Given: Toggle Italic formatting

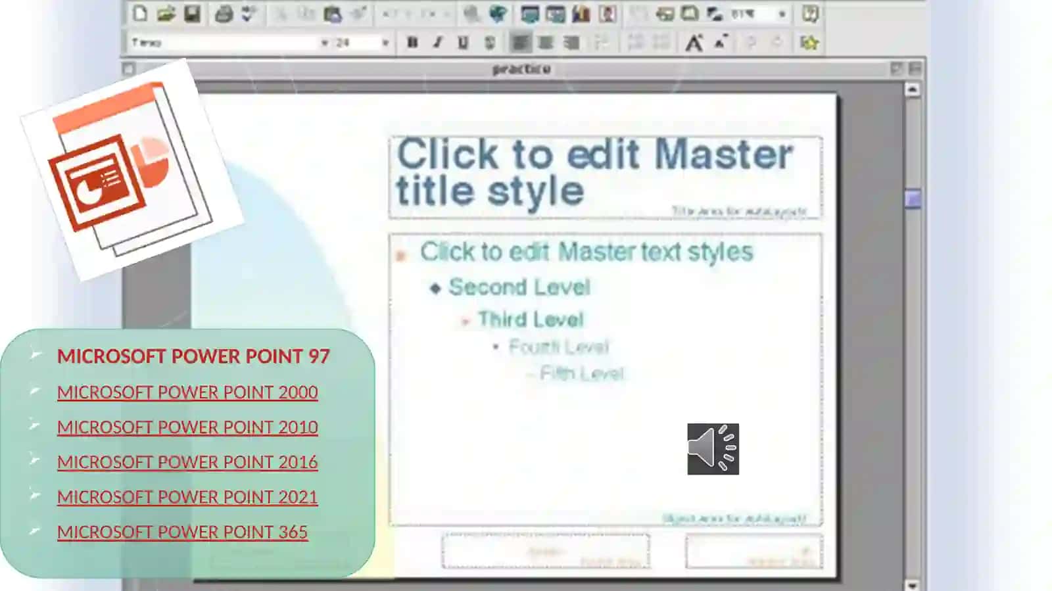Looking at the screenshot, I should [x=438, y=43].
